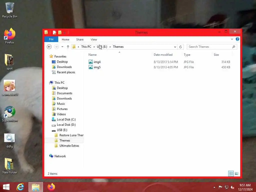Screen dimensions: 256x192
Task: Select the Supermium desktop shortcut
Action: tap(10, 114)
